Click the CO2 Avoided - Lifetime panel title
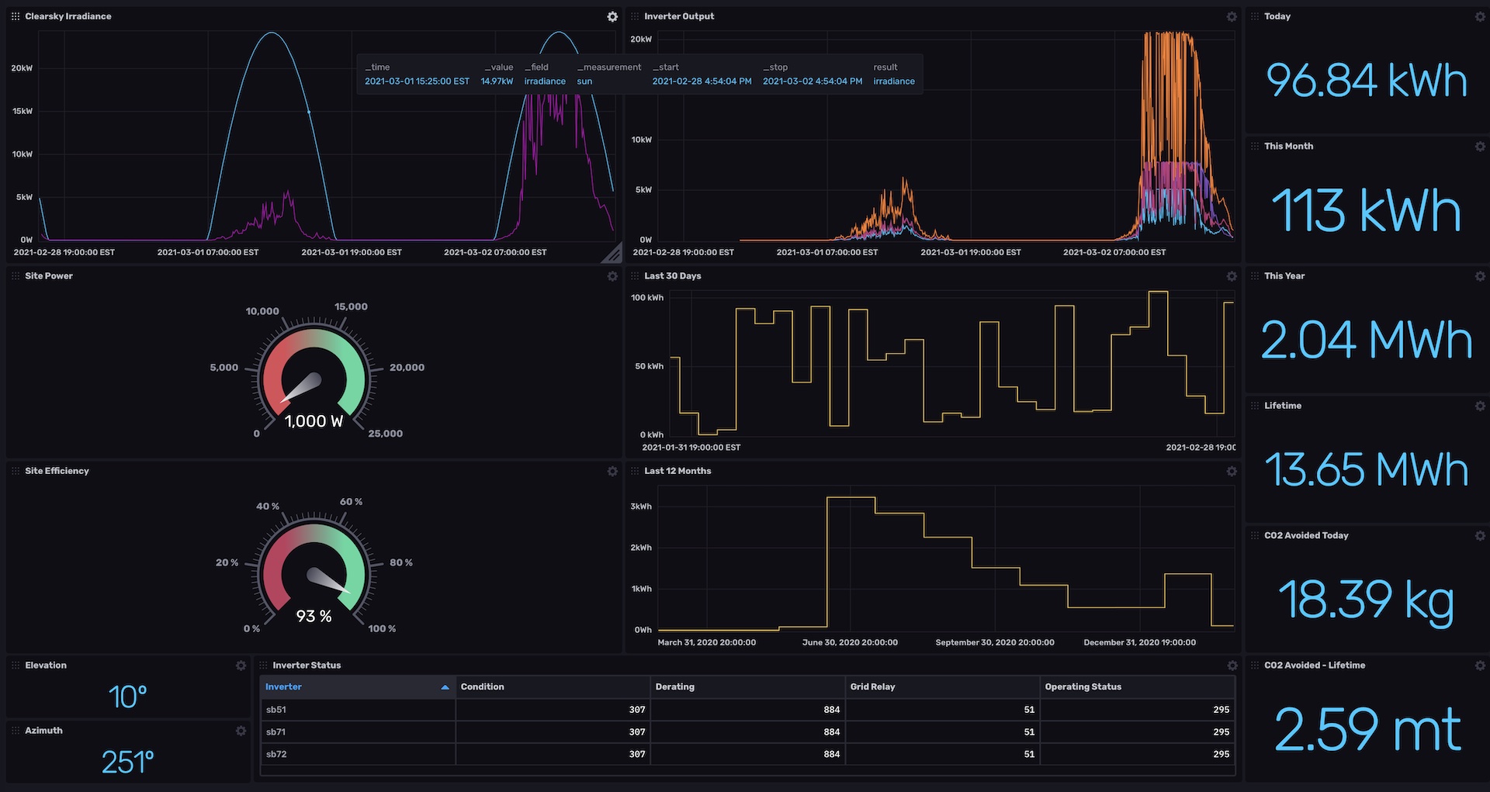The width and height of the screenshot is (1490, 792). [1315, 666]
